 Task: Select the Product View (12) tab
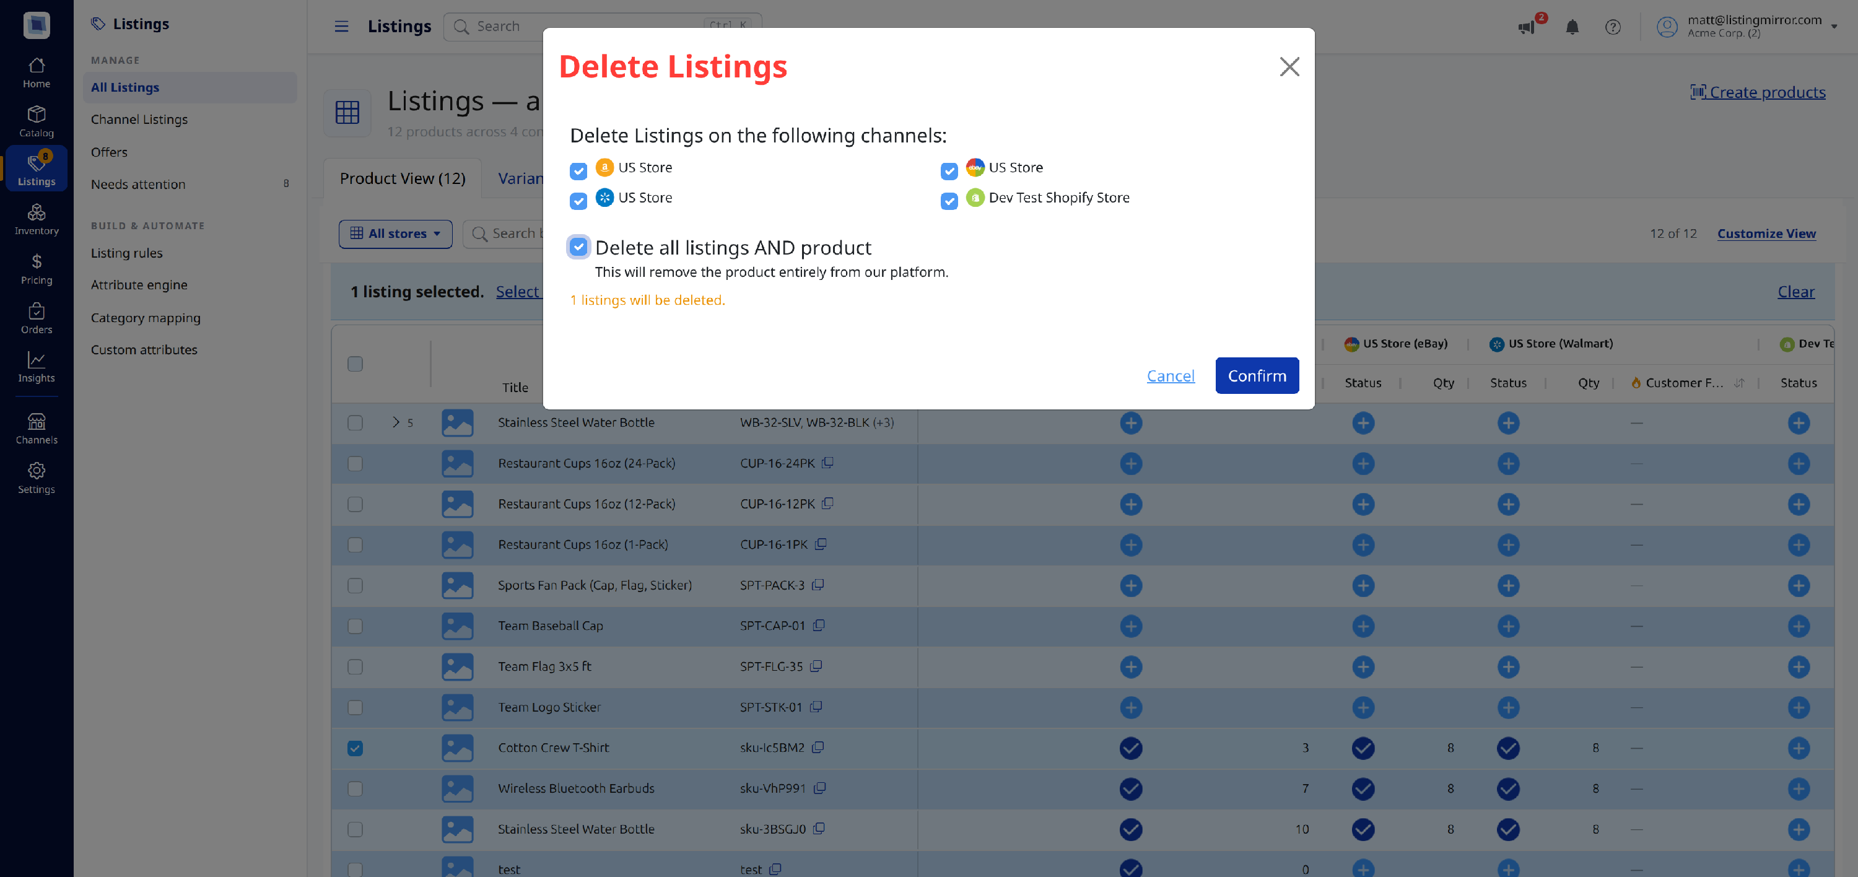[403, 178]
